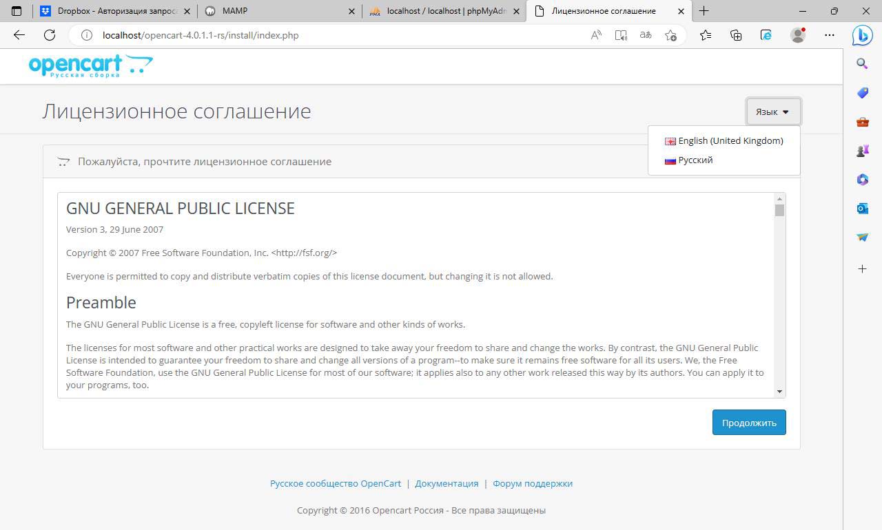The image size is (882, 530).
Task: Open the Bing Copilot sidebar icon
Action: pyautogui.click(x=862, y=35)
